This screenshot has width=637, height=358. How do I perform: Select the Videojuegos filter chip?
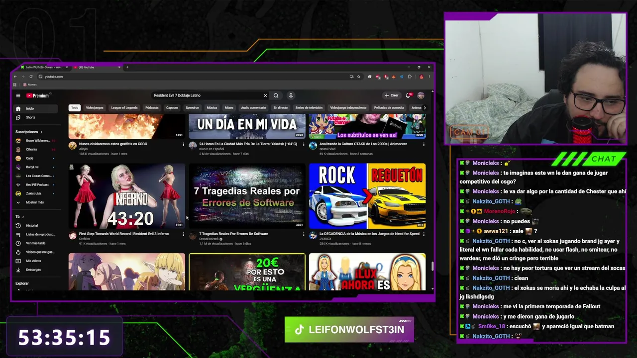coord(95,107)
